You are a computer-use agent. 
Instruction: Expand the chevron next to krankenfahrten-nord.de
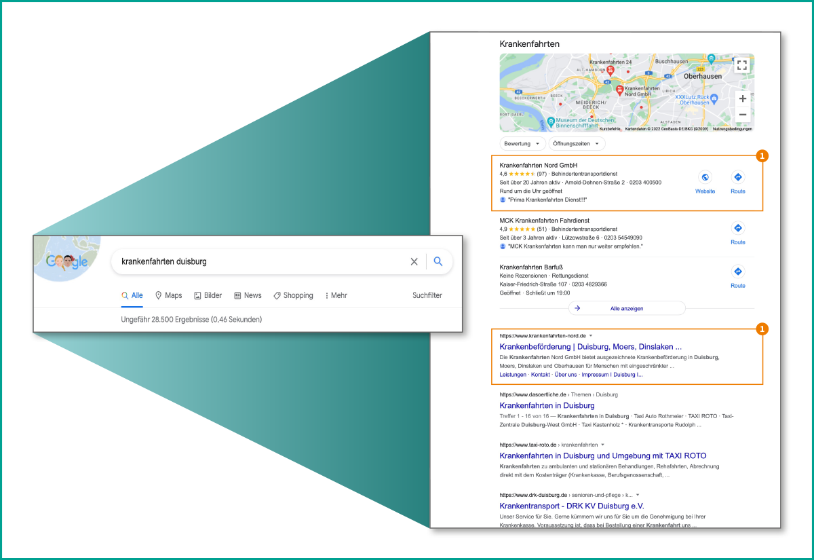pyautogui.click(x=591, y=335)
